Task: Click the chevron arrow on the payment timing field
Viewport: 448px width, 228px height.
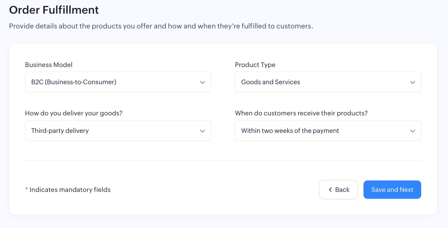Action: click(x=412, y=131)
